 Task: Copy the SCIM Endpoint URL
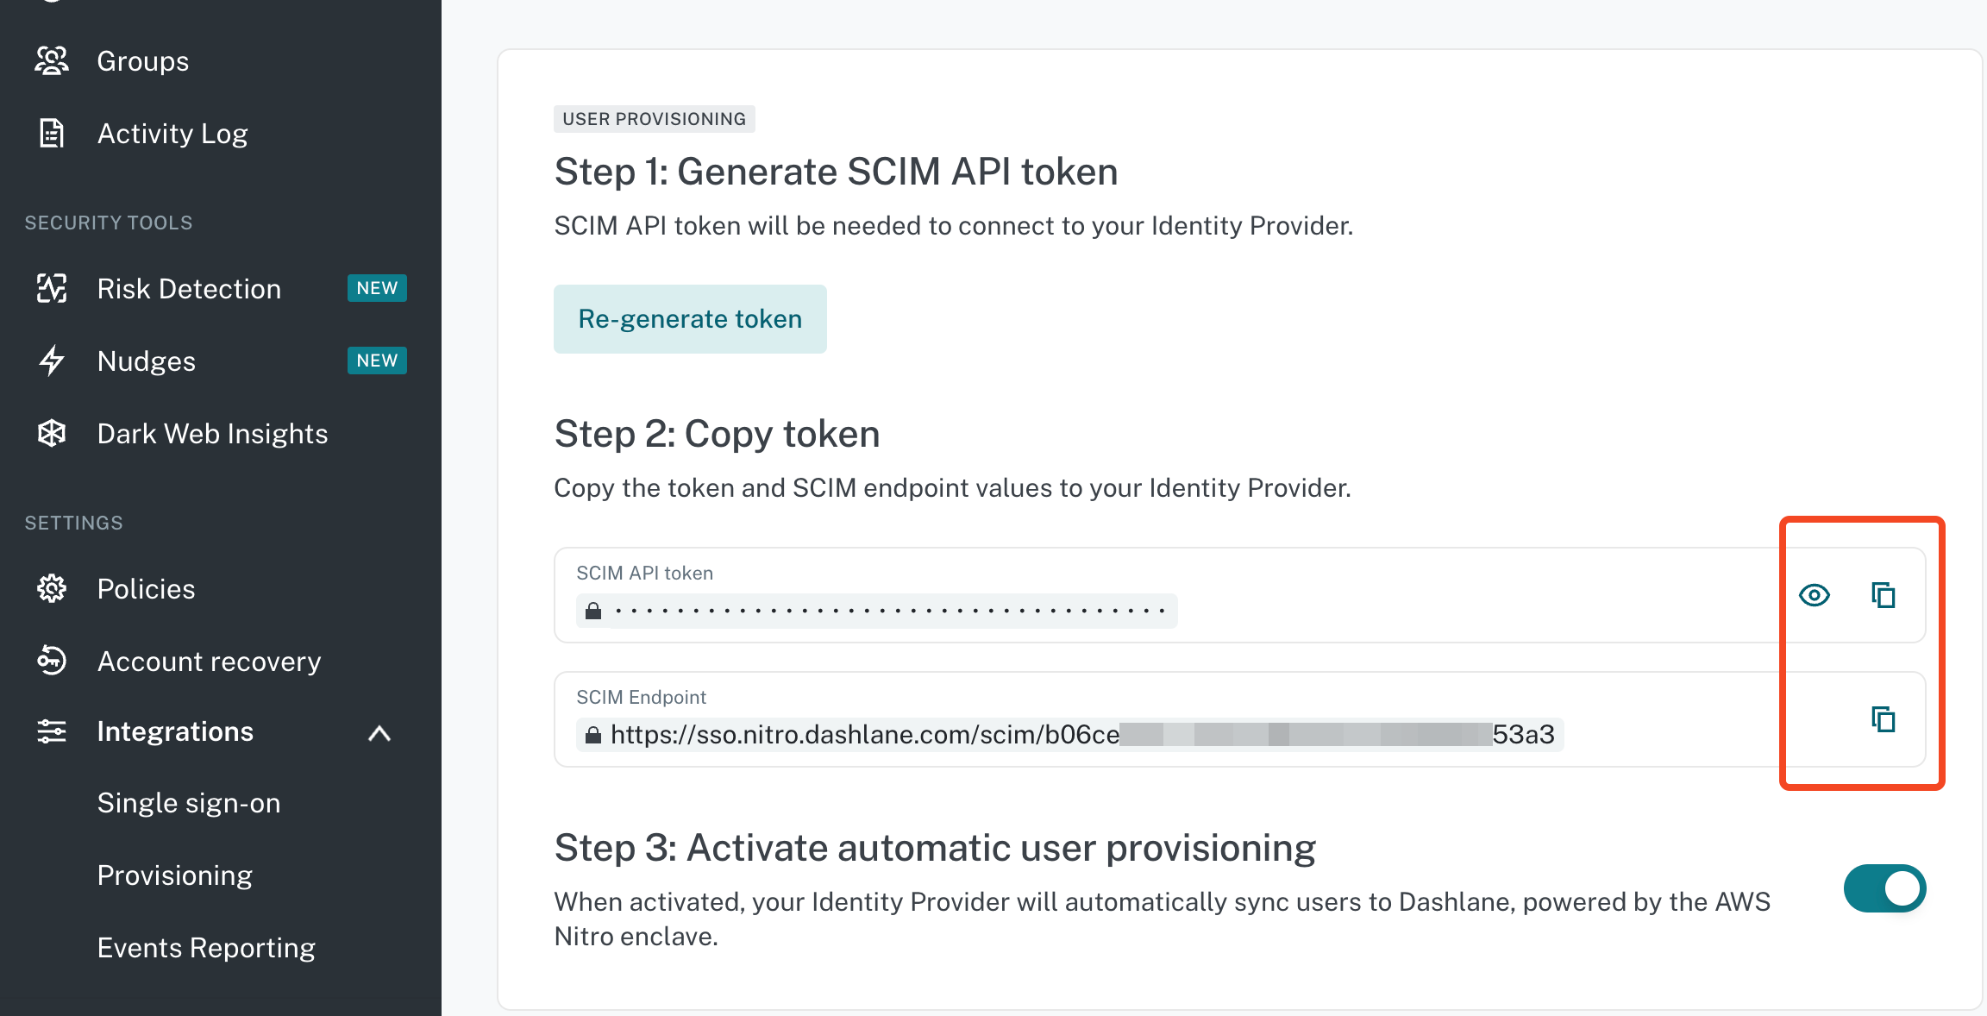pos(1884,719)
